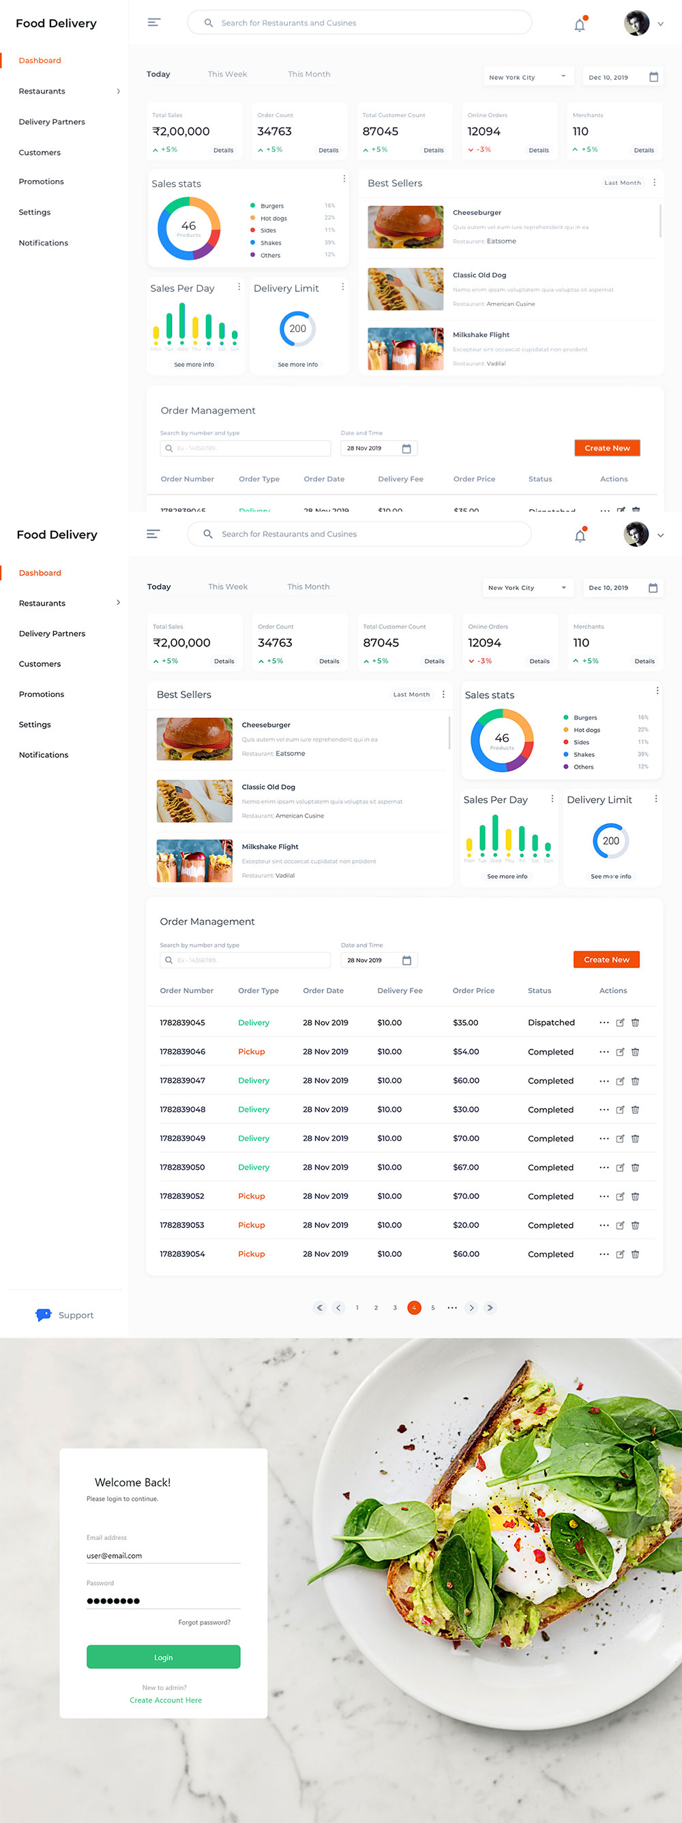
Task: Click order search field in lower Order Management
Action: [245, 960]
